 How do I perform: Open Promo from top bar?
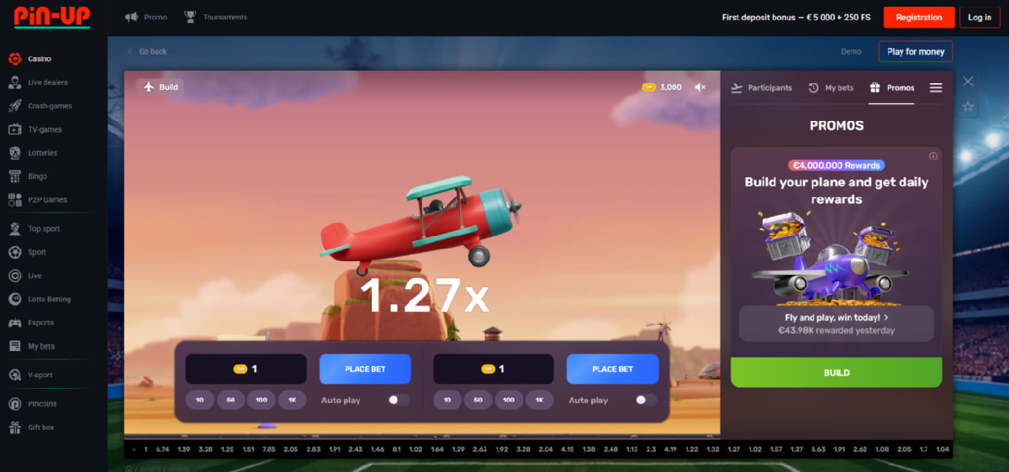pos(146,17)
